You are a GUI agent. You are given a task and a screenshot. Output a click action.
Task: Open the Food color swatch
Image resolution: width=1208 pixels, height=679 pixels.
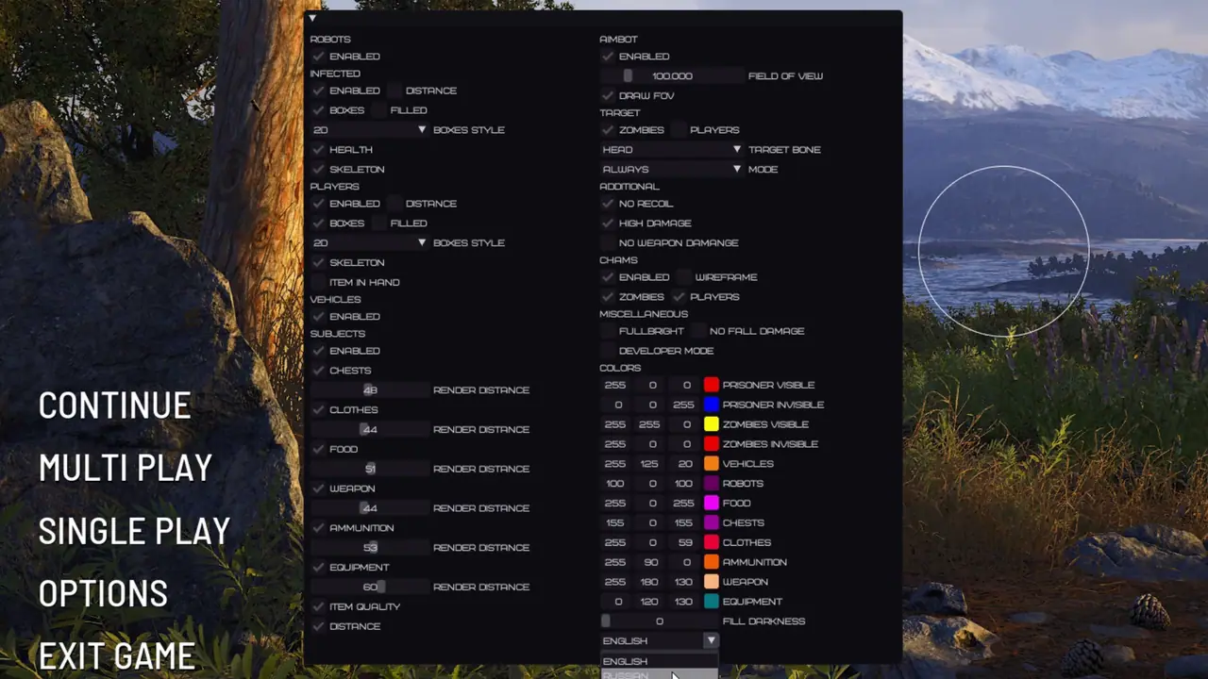tap(712, 504)
